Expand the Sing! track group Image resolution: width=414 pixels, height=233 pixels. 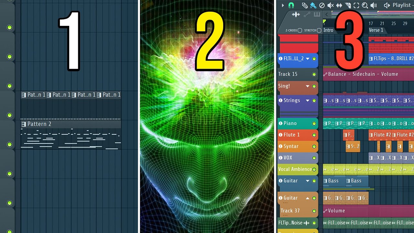pyautogui.click(x=308, y=86)
